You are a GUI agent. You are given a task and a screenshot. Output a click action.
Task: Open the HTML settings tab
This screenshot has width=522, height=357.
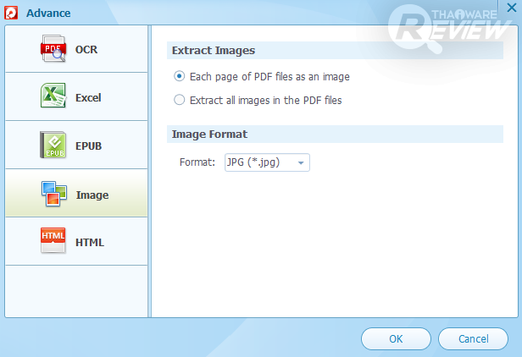[x=76, y=241]
